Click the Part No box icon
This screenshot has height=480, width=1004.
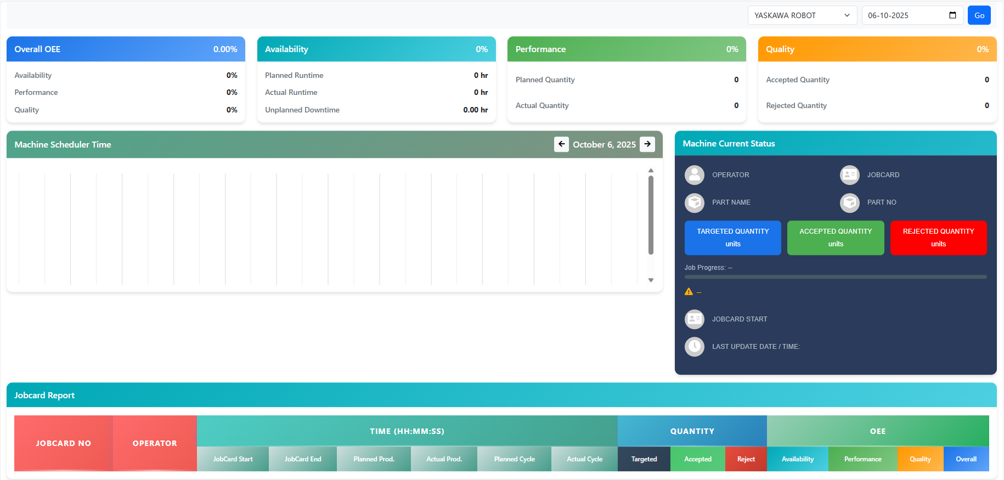tap(849, 202)
